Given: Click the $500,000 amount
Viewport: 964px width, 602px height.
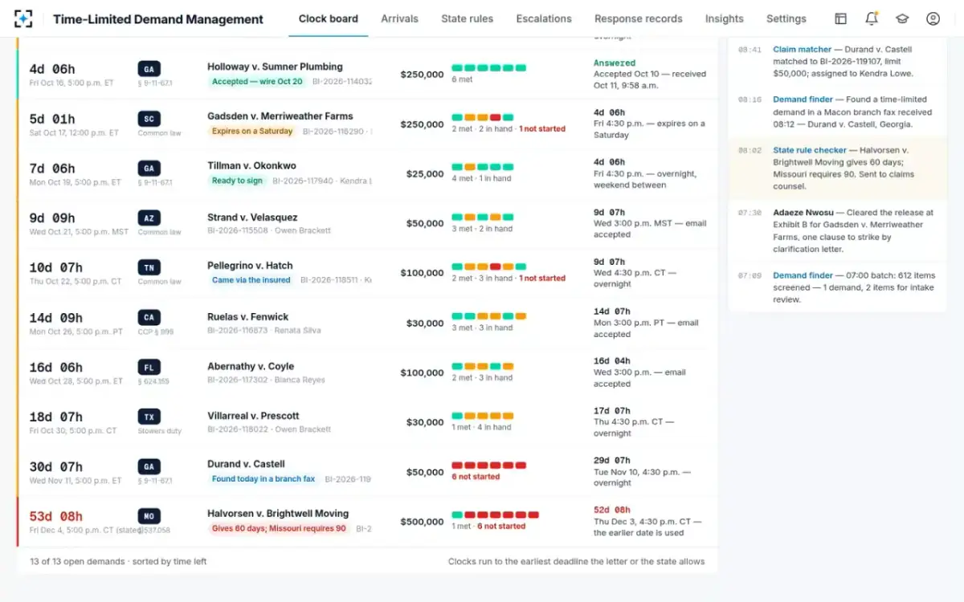Looking at the screenshot, I should tap(422, 522).
